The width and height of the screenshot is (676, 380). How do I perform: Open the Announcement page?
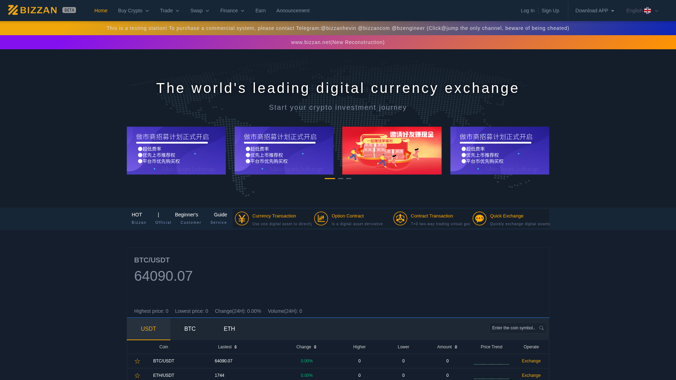[293, 11]
